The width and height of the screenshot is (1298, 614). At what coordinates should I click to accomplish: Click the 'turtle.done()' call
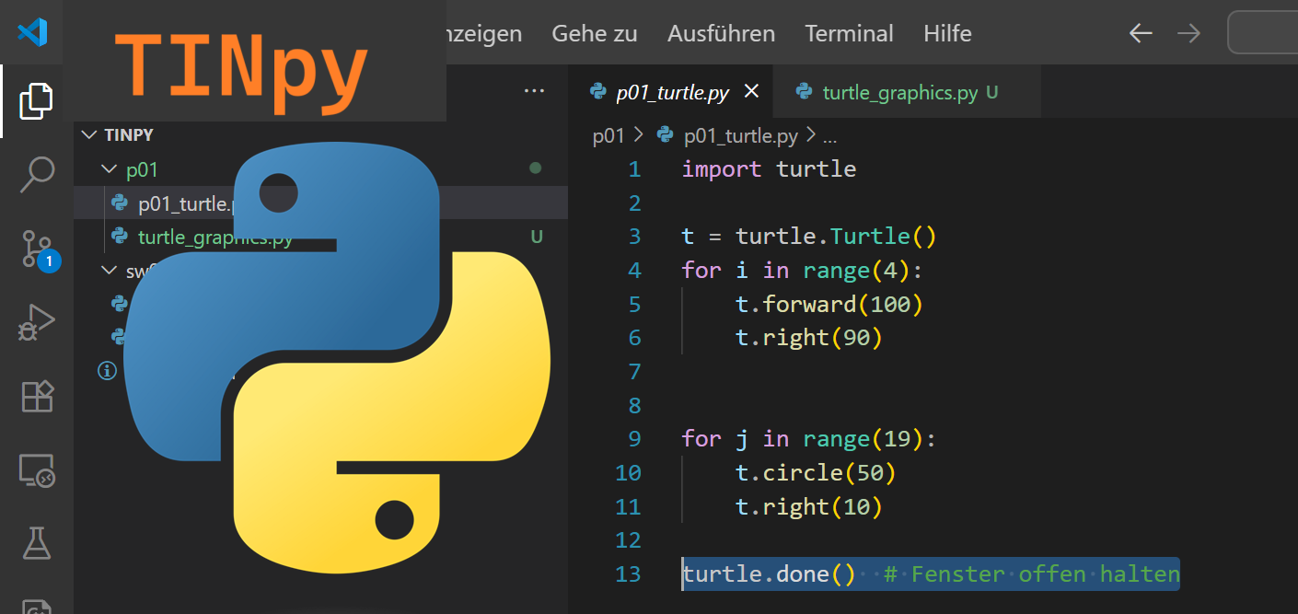click(768, 574)
